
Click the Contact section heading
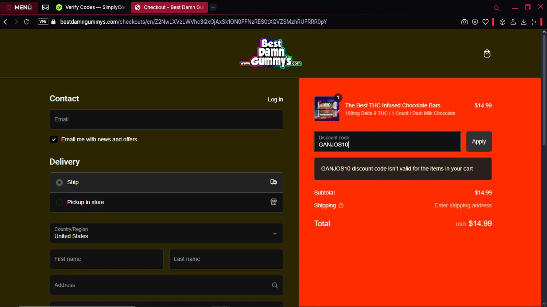pyautogui.click(x=64, y=99)
